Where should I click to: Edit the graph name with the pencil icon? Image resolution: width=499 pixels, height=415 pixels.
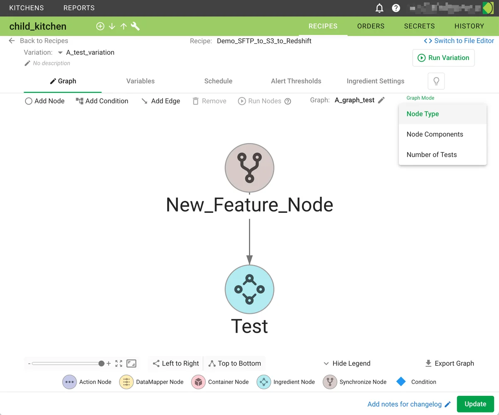tap(381, 101)
